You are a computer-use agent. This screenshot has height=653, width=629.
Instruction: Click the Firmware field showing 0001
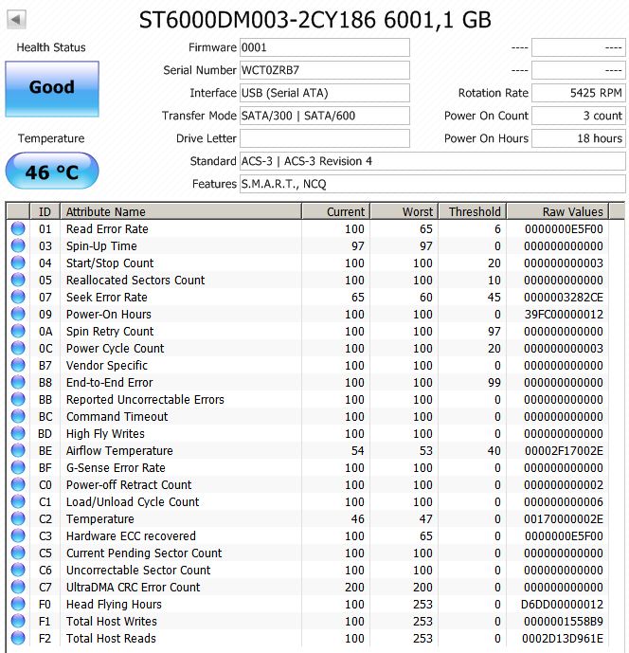(325, 47)
